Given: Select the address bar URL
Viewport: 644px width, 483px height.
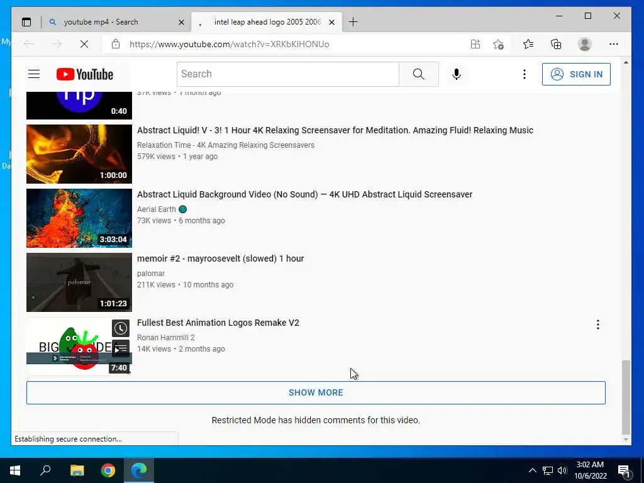Looking at the screenshot, I should pos(229,44).
